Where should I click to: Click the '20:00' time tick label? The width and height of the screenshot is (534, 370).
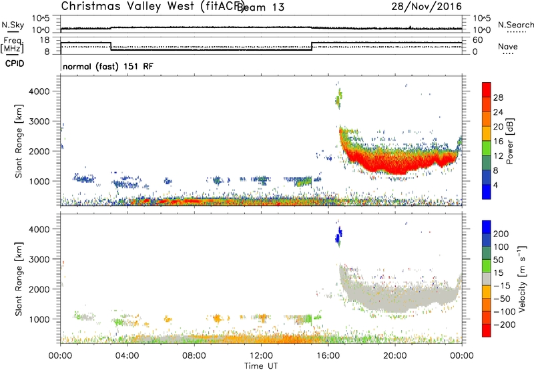pyautogui.click(x=395, y=356)
